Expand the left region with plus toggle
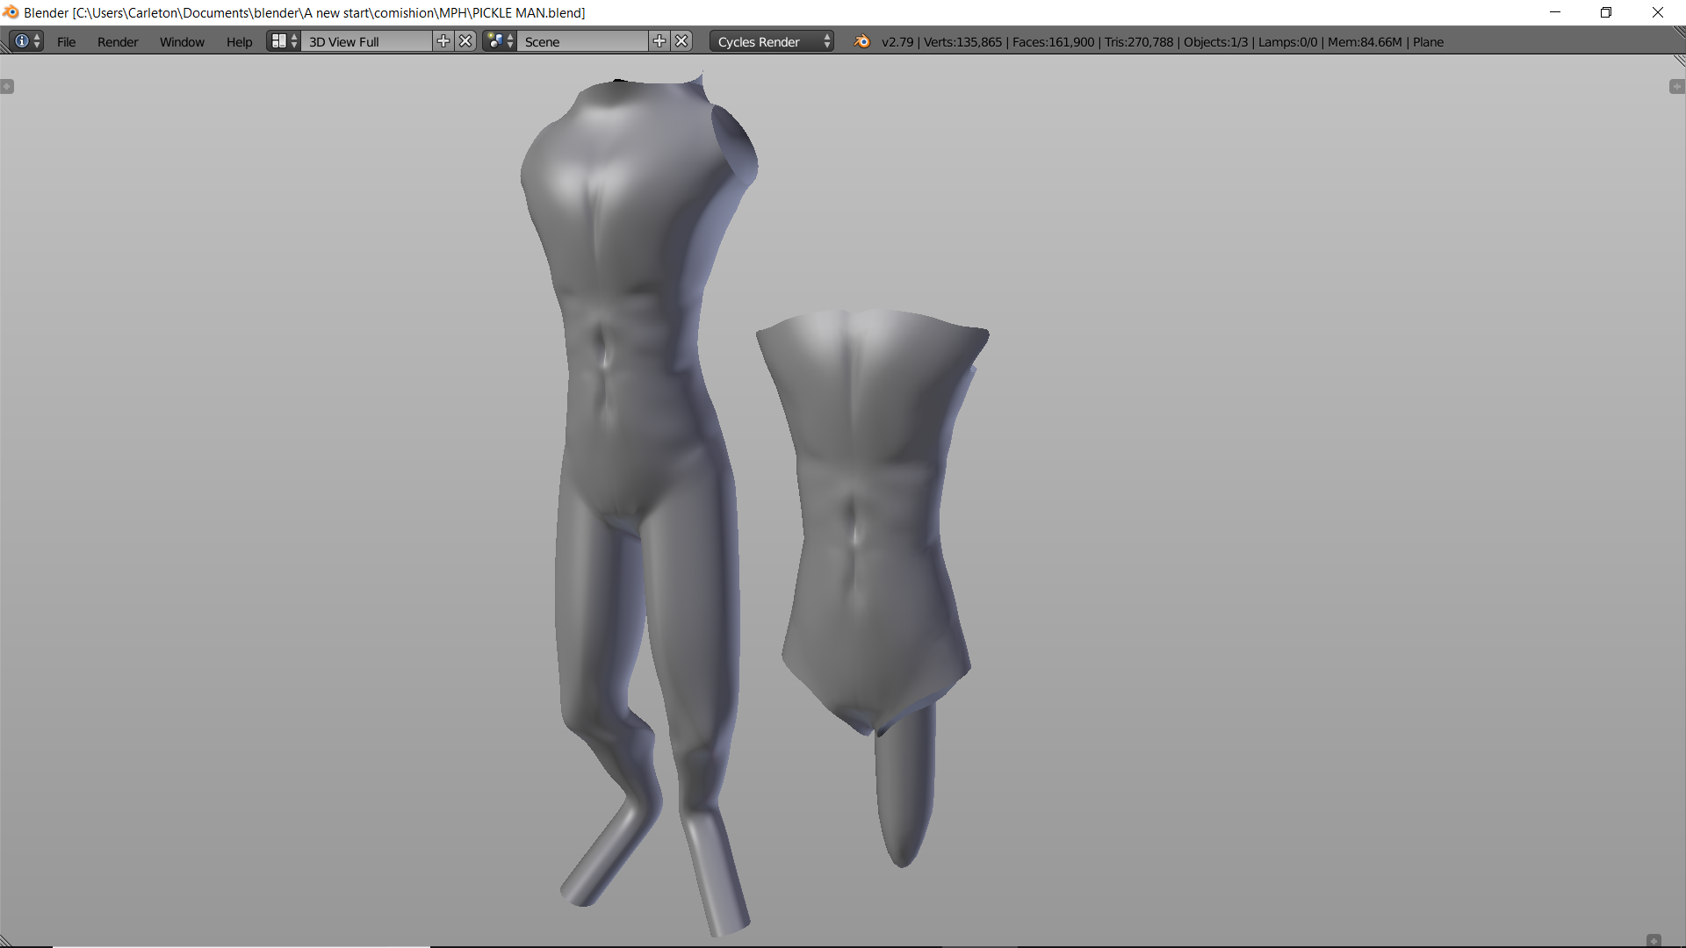 pyautogui.click(x=7, y=86)
